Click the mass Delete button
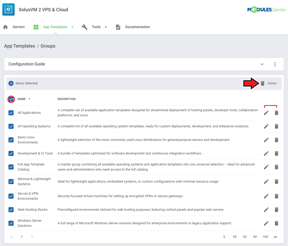The image size is (288, 246). (x=269, y=83)
